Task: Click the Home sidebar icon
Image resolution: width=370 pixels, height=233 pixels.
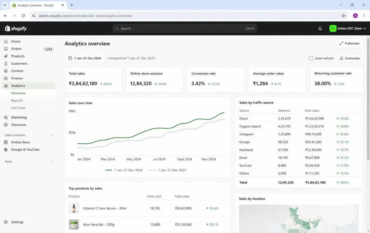Action: coord(6,41)
